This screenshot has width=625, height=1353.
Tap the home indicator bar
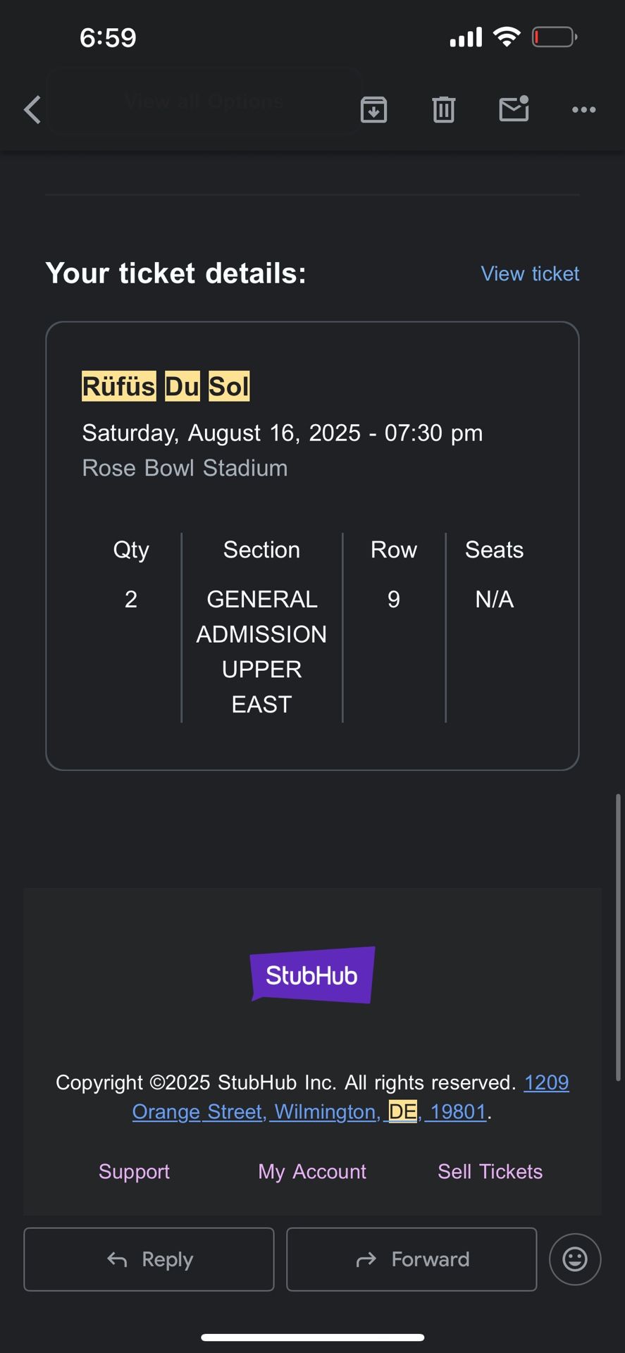312,1337
